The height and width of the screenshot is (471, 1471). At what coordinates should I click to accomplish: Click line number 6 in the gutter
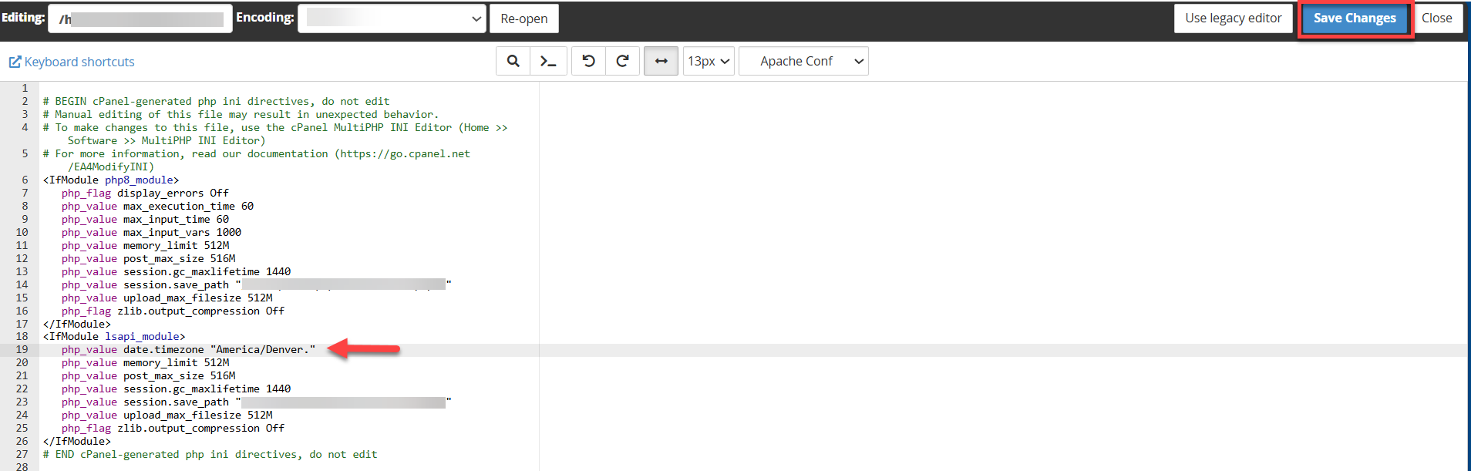(x=25, y=180)
